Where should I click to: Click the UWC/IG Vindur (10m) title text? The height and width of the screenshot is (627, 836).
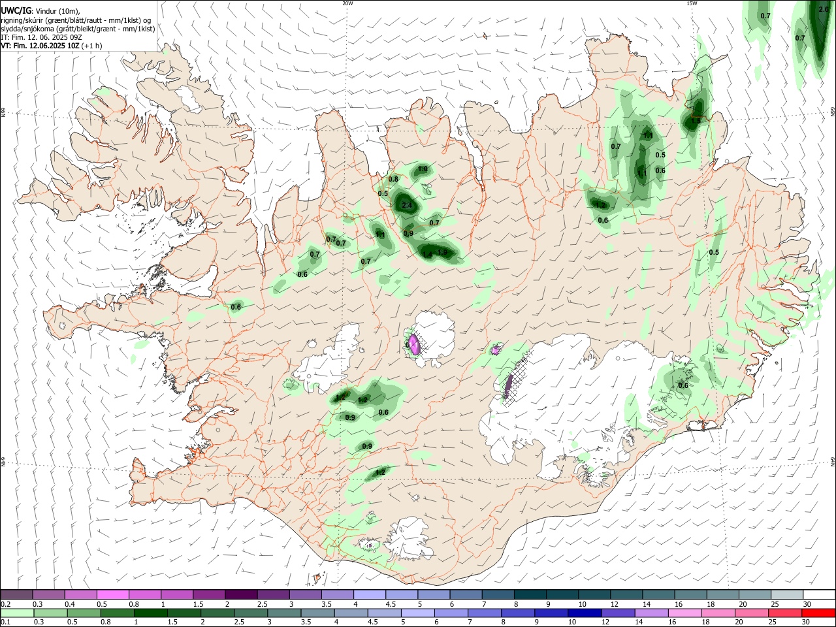coord(40,11)
